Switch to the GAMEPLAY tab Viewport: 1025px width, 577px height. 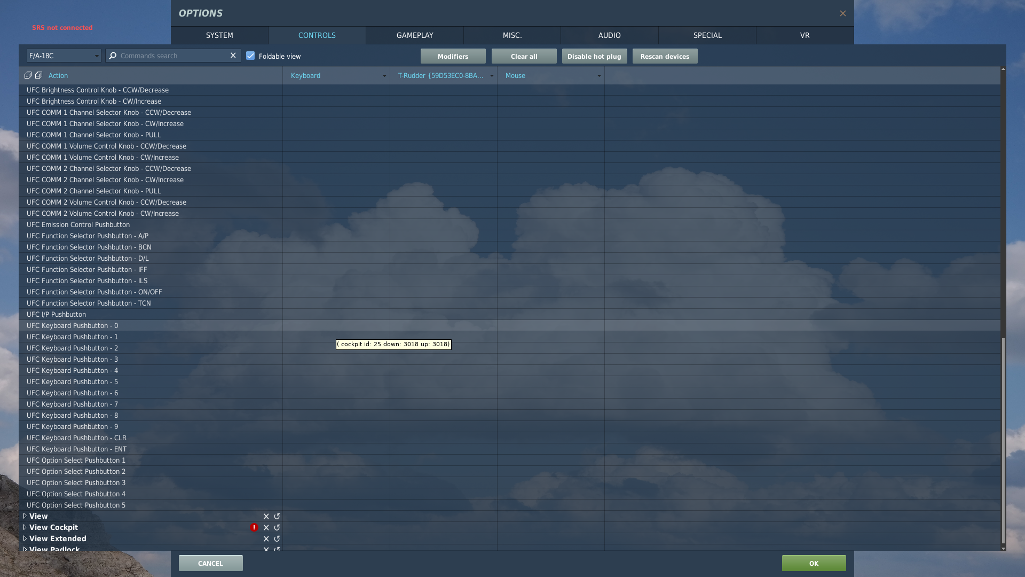[x=414, y=35]
